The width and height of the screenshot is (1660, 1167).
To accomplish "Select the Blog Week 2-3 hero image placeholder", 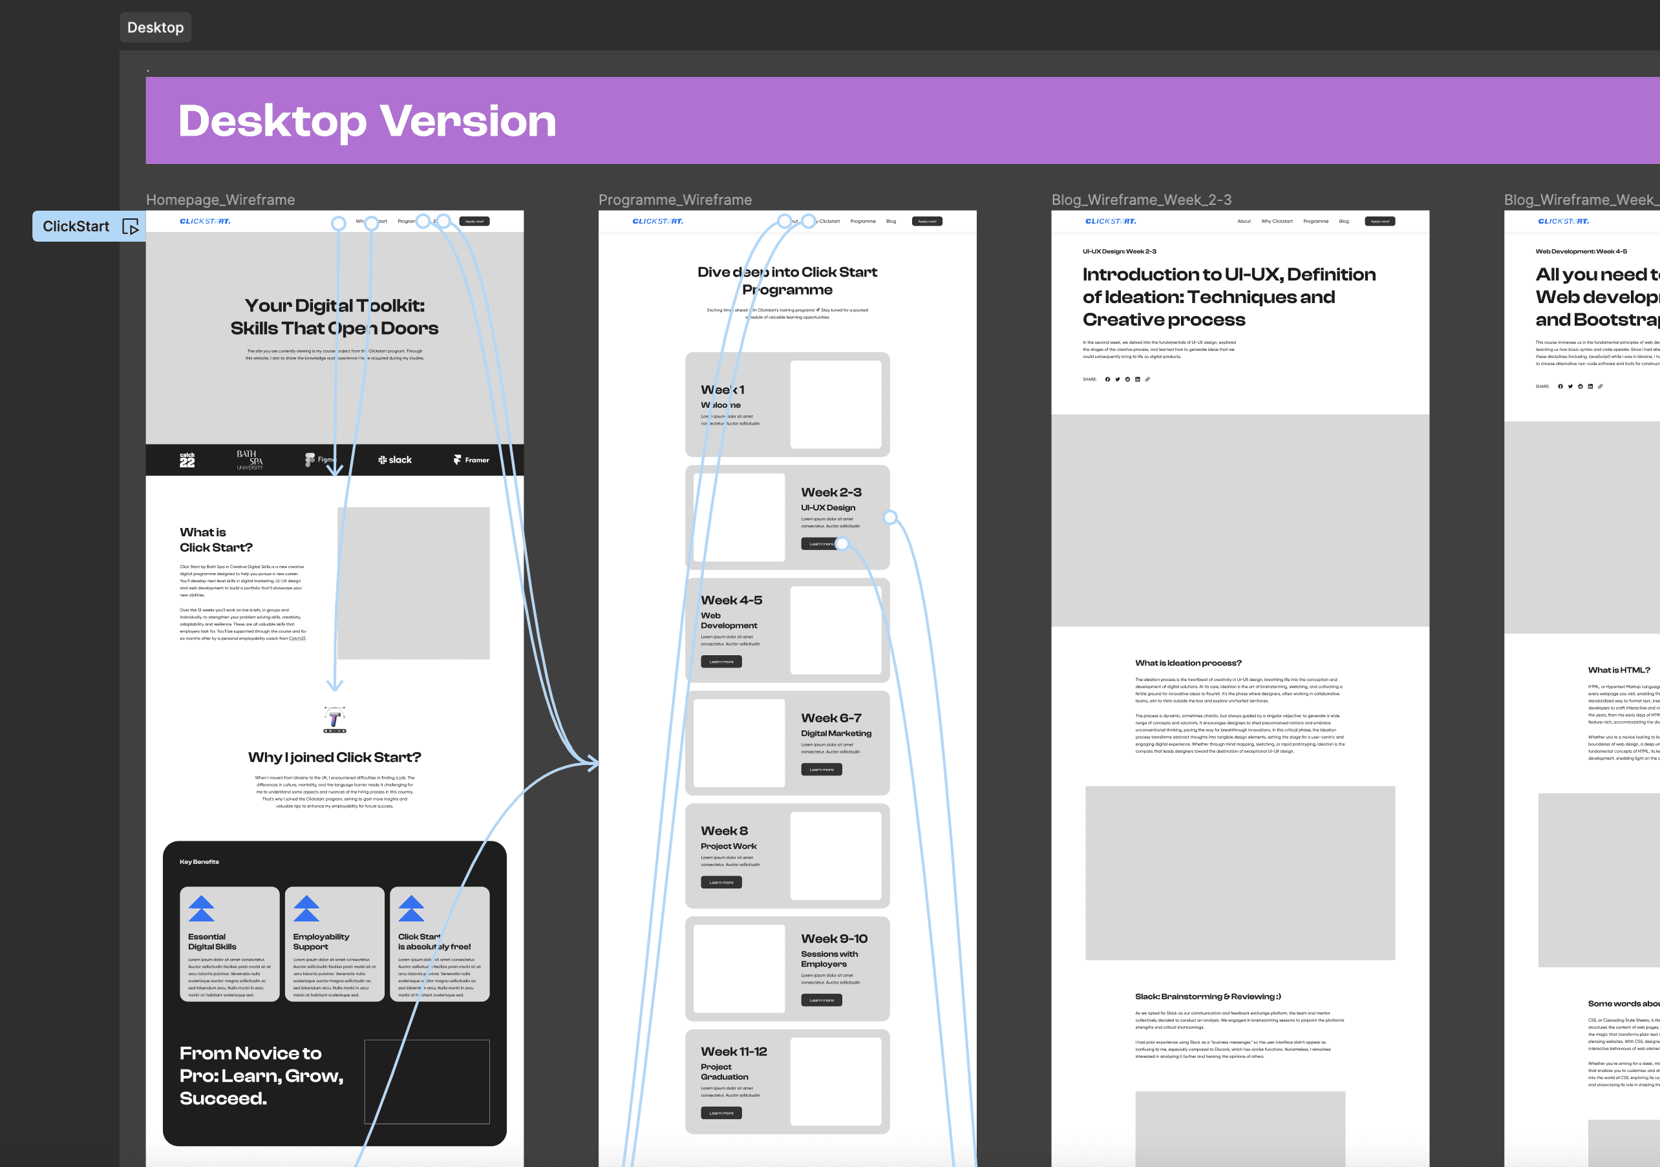I will (x=1240, y=520).
